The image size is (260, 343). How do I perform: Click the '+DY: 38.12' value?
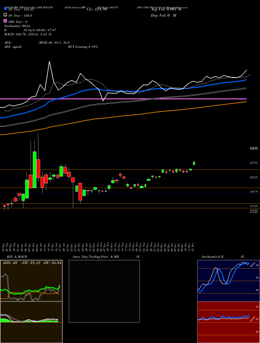click(31, 263)
